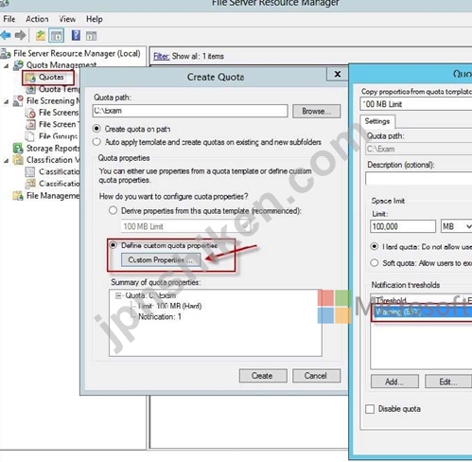The width and height of the screenshot is (472, 462).
Task: Click the File Screens node icon
Action: (x=30, y=113)
